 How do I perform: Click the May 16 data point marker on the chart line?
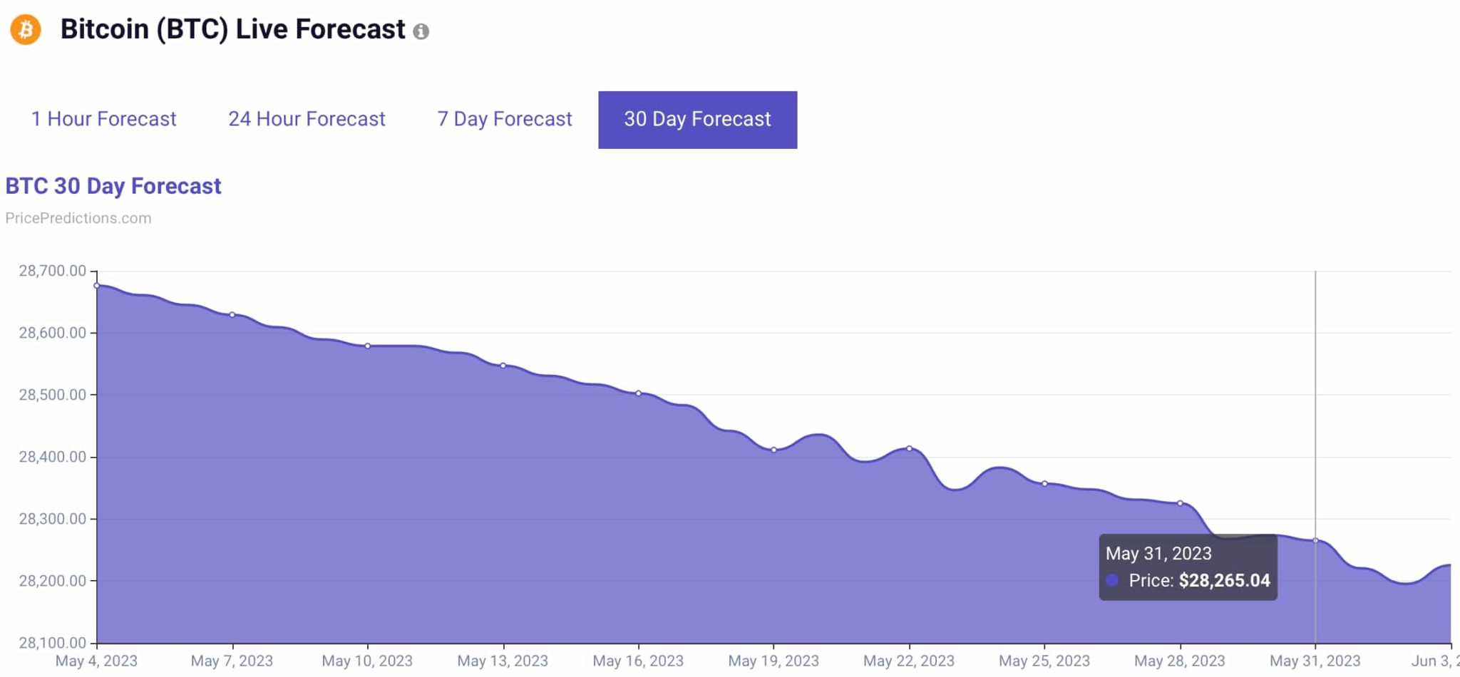639,393
